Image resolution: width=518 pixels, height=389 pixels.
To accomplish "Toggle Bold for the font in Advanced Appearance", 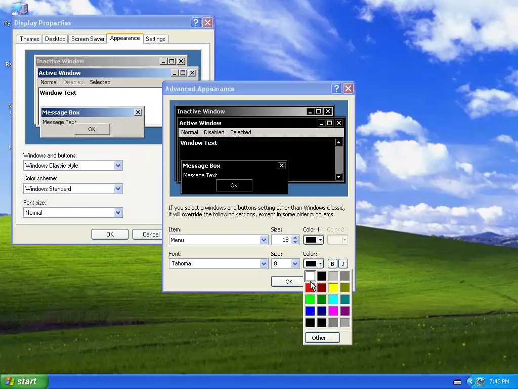I will (x=332, y=263).
